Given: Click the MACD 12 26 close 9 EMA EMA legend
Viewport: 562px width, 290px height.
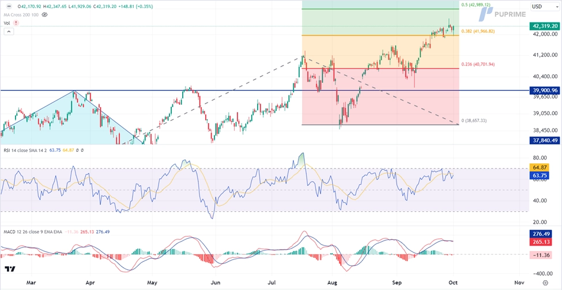Looking at the screenshot, I should coord(33,232).
